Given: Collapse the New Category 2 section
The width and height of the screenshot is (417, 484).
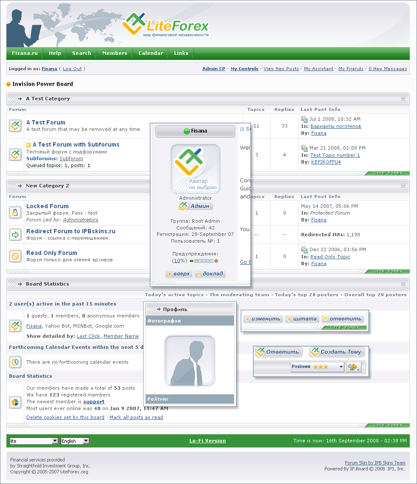Looking at the screenshot, I should point(403,186).
